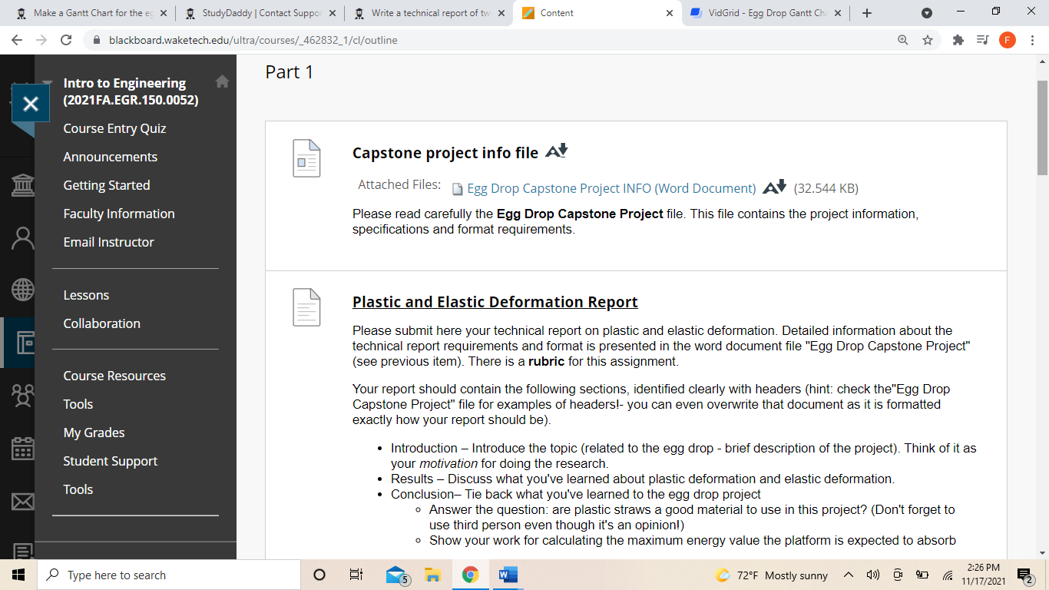Screen dimensions: 1049x590
Task: Open alternative formats for Capstone project info file
Action: (556, 151)
